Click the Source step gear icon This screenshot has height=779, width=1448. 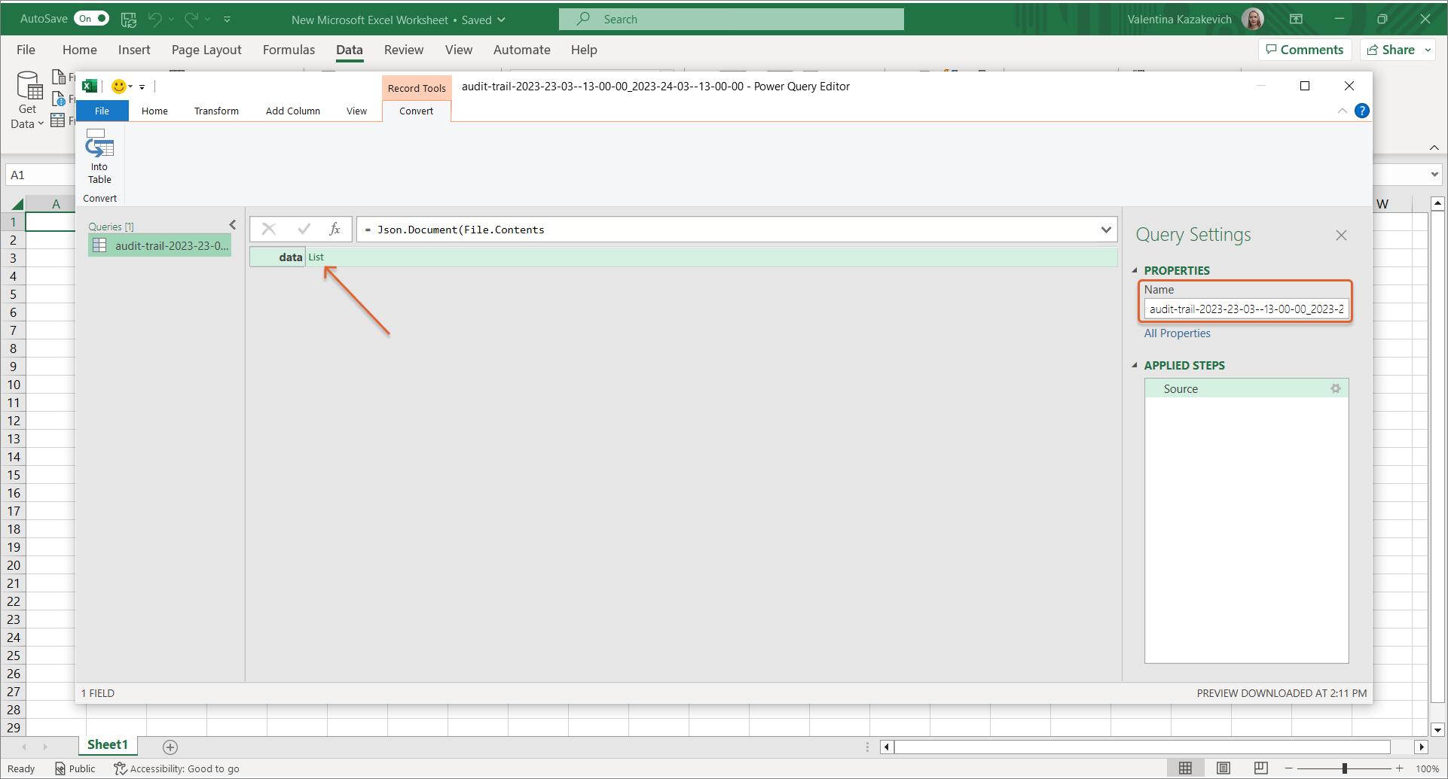pyautogui.click(x=1335, y=388)
